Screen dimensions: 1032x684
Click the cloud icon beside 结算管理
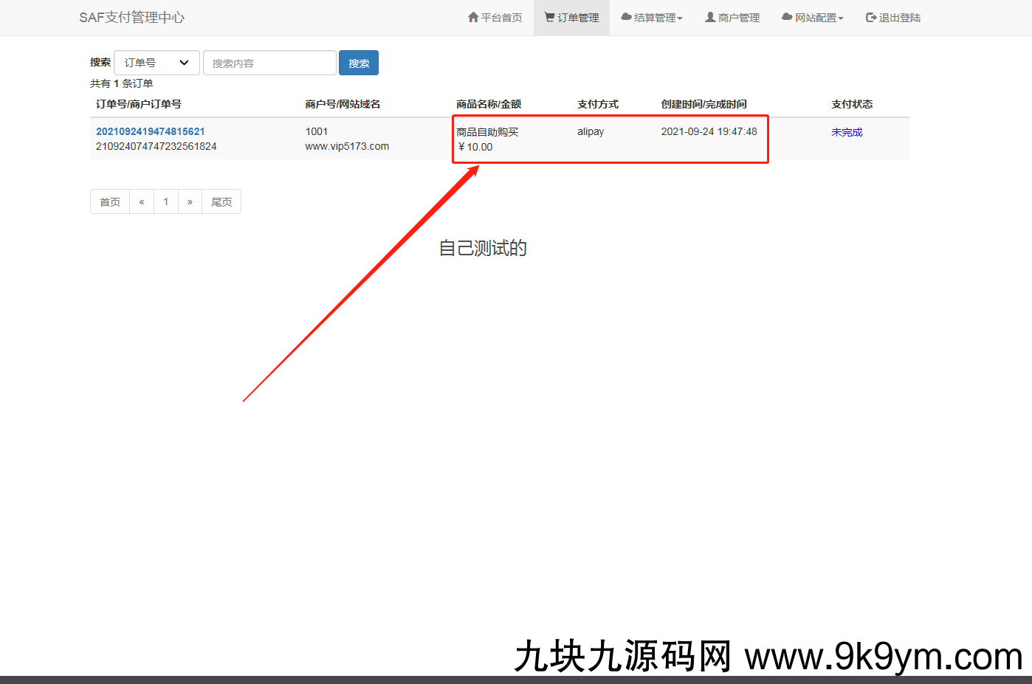pos(626,17)
